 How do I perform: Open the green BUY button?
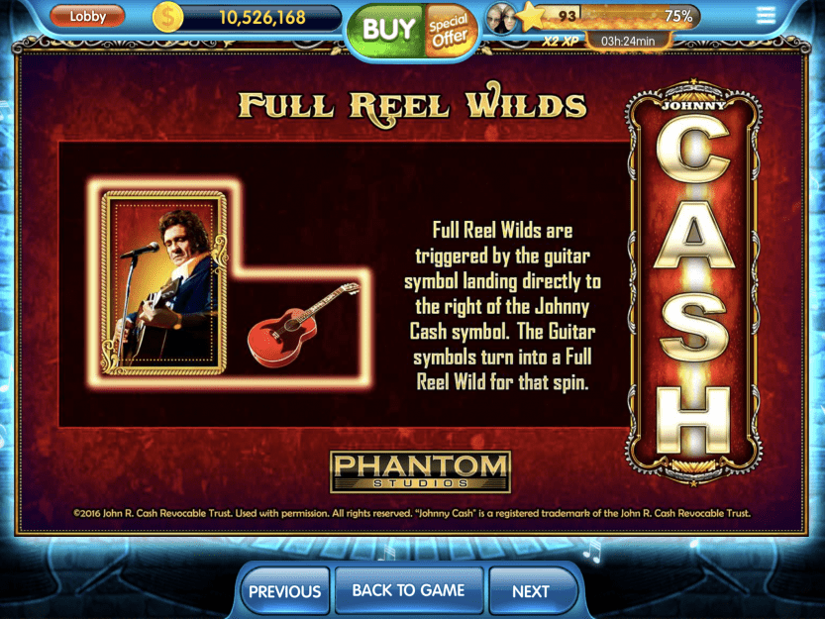pos(388,30)
